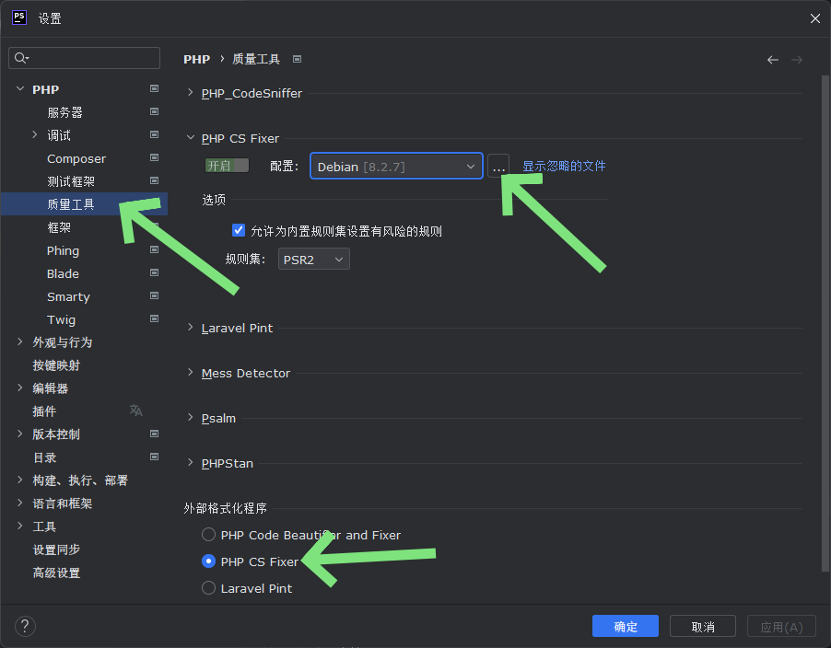
Task: Click project-level icon next to Blade row
Action: [154, 272]
